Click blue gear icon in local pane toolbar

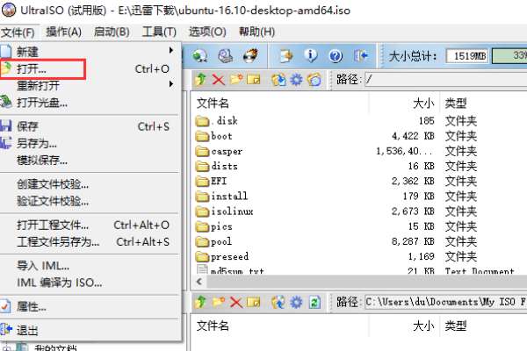pos(296,302)
